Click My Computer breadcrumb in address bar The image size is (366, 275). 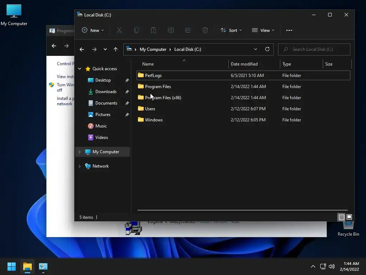[x=153, y=49]
